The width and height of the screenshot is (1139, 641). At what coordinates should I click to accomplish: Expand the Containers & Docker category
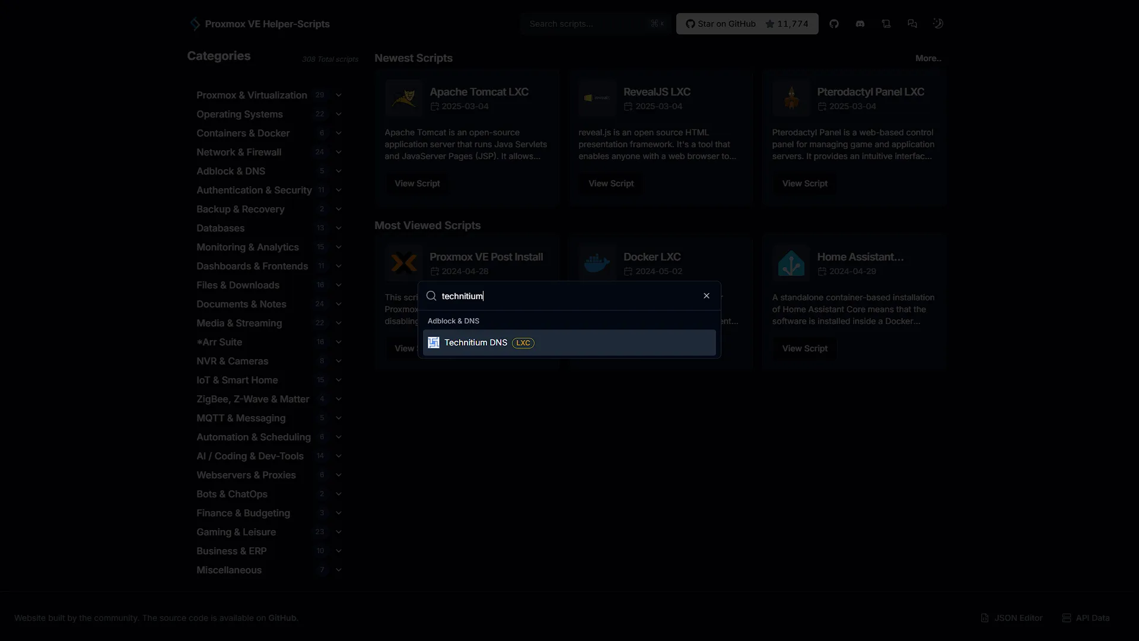coord(269,133)
